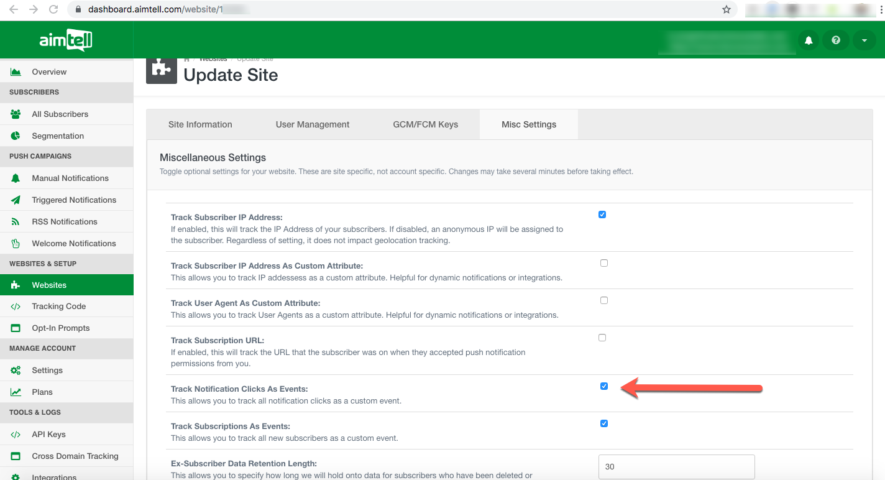Click the Ex-Subscriber Data Retention Length field
The image size is (885, 480).
[x=676, y=466]
